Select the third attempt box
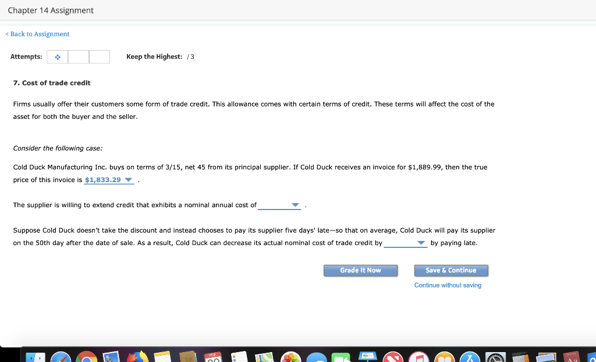Screen dimensions: 596x362 click(x=100, y=57)
